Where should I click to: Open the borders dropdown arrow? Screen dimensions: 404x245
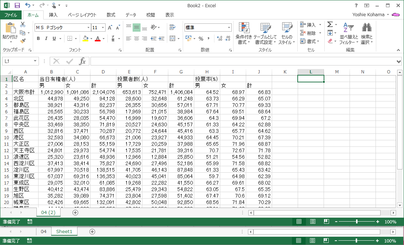(76, 39)
